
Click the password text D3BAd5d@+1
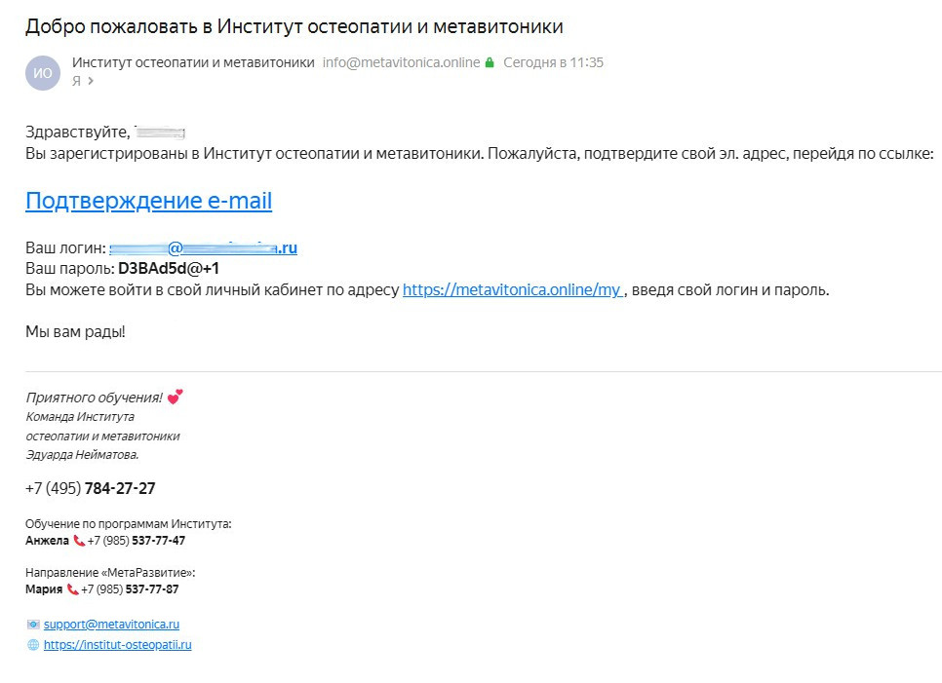[169, 268]
